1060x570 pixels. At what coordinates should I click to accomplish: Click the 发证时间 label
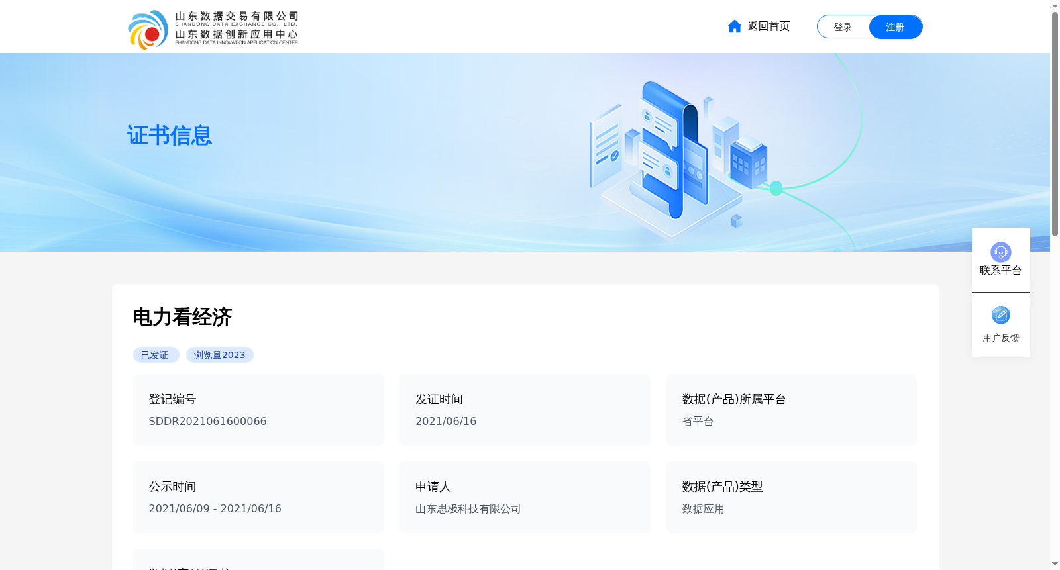point(439,399)
